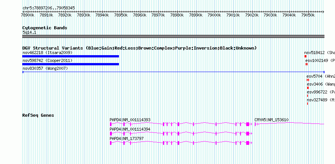The width and height of the screenshot is (335, 164).
Task: Click the 79050k ruler tick label
Action: 308,15
